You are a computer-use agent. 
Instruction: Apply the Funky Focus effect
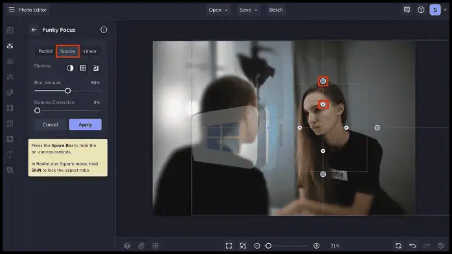pos(85,124)
